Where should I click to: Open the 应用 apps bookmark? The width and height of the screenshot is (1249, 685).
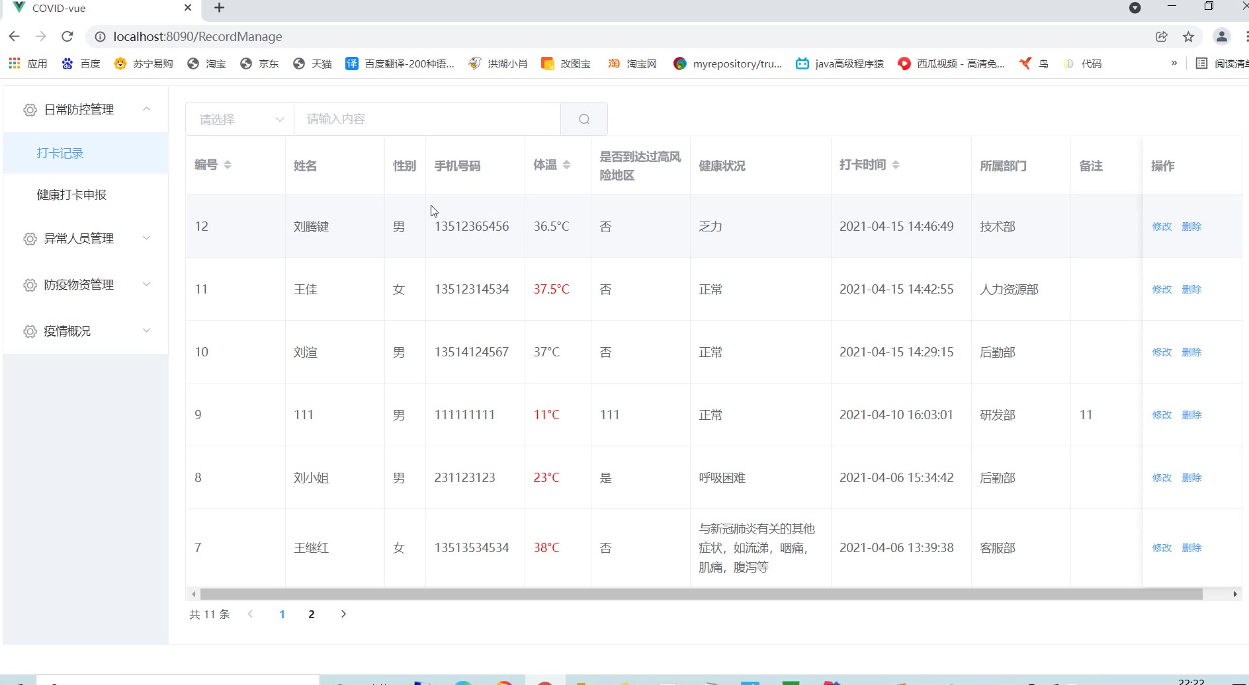coord(28,63)
